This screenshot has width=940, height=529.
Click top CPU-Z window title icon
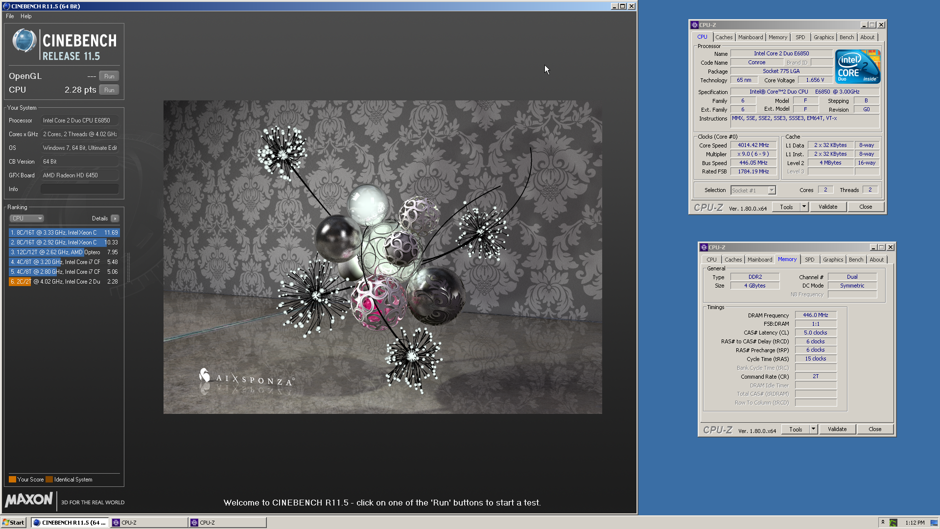click(x=694, y=25)
